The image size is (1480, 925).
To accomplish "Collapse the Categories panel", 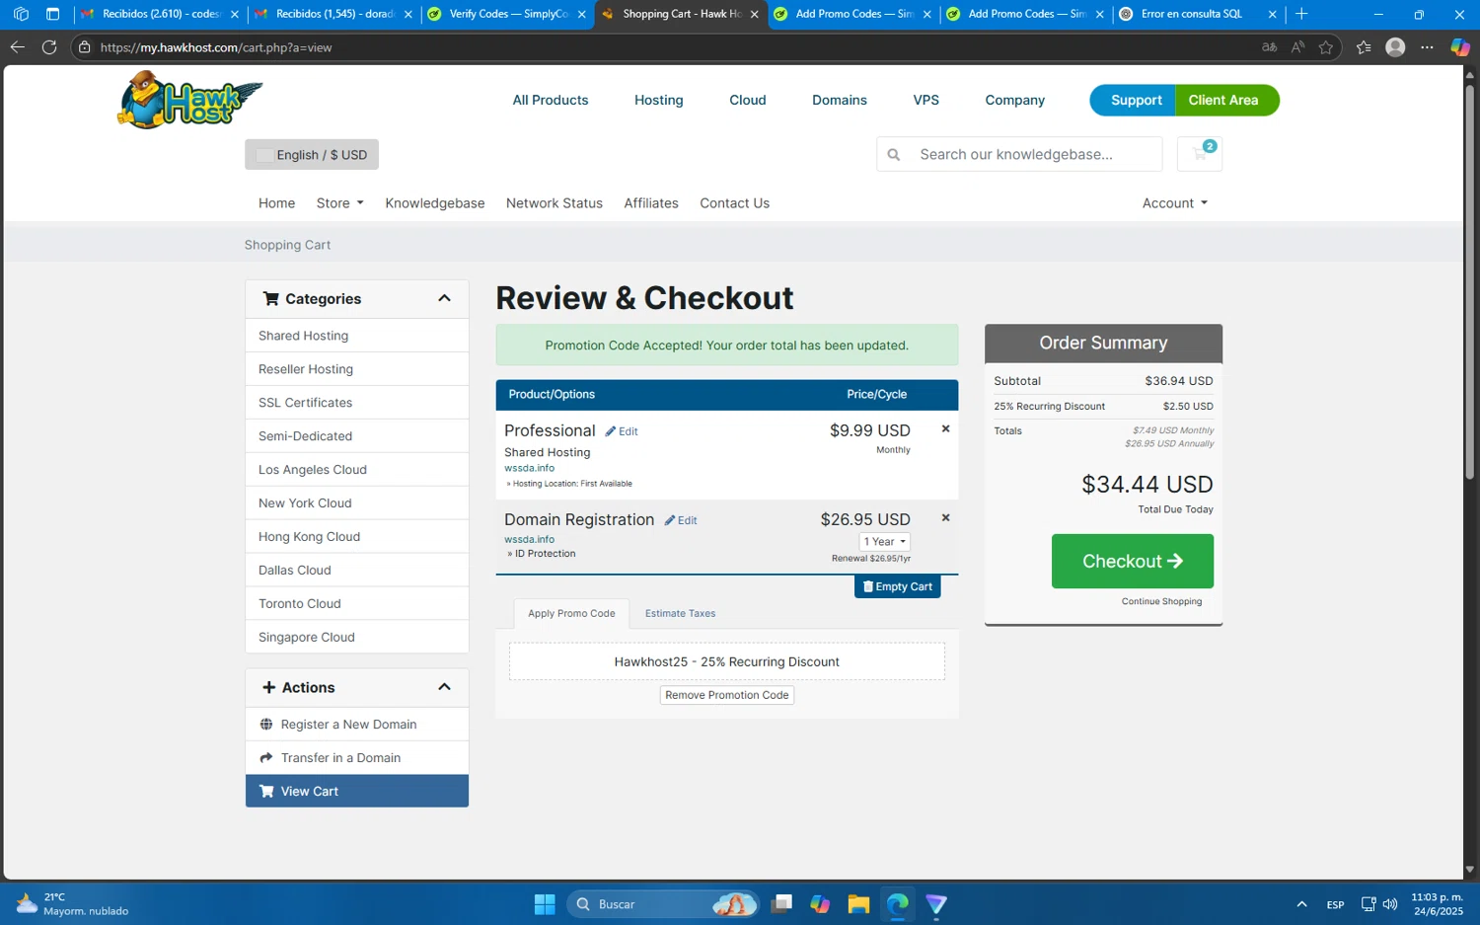I will point(444,299).
